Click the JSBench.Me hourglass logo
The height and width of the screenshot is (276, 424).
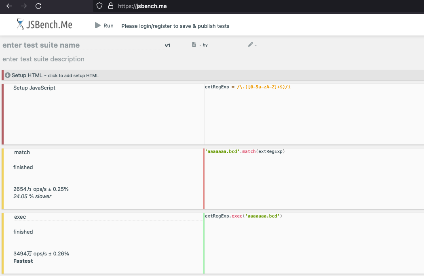(x=20, y=25)
